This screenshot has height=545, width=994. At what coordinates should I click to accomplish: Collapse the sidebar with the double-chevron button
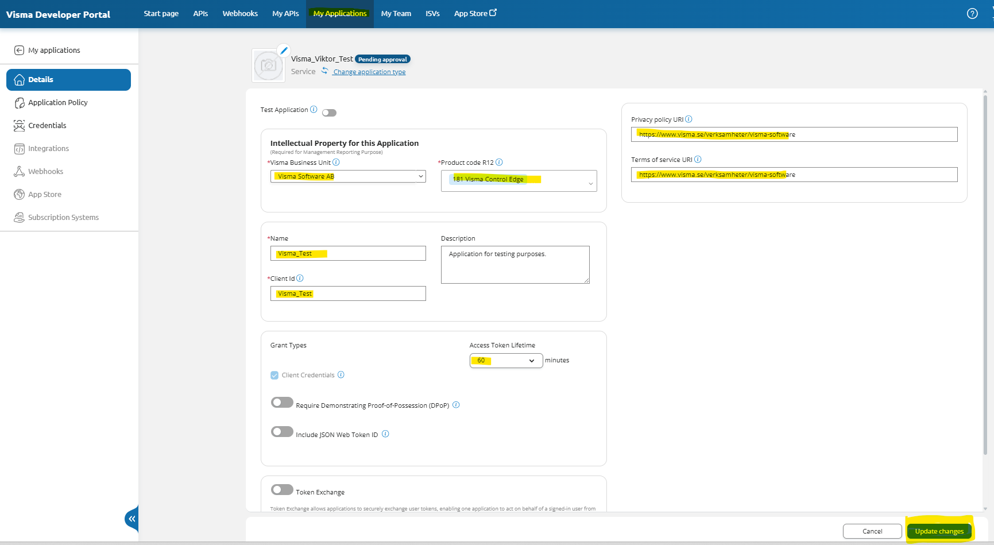[132, 519]
